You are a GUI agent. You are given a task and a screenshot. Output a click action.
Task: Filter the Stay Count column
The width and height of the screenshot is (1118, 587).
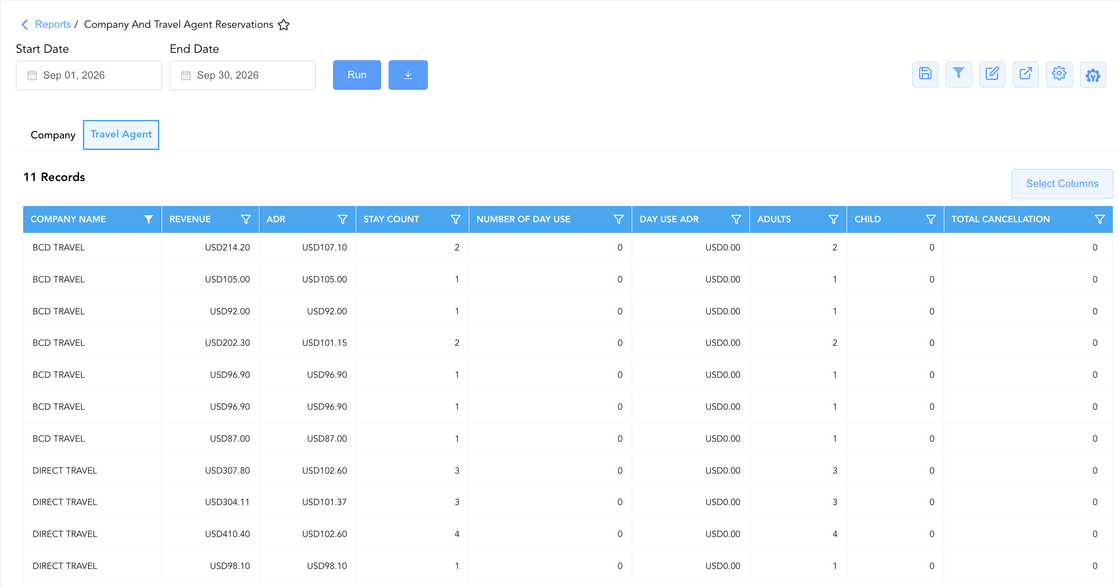pyautogui.click(x=456, y=219)
